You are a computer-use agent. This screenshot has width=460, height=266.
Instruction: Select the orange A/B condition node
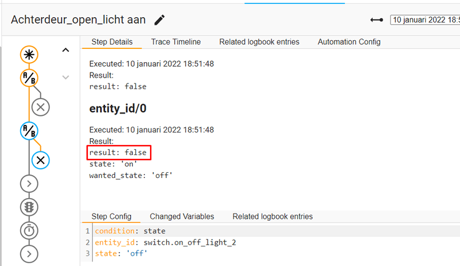[x=29, y=78]
